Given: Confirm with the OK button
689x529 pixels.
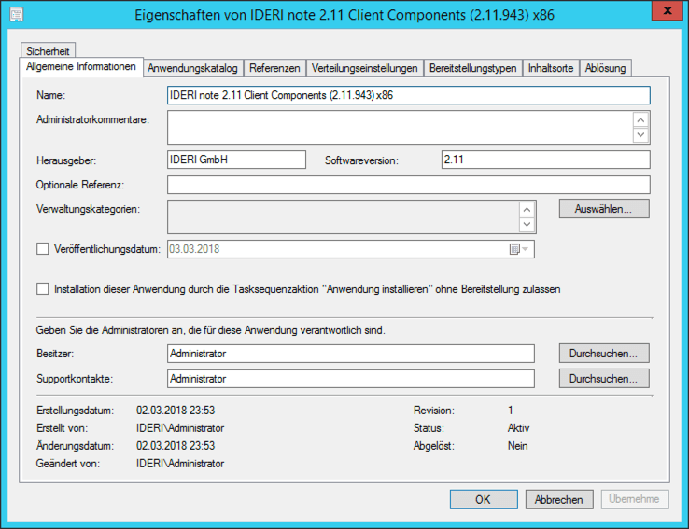Looking at the screenshot, I should [x=484, y=499].
